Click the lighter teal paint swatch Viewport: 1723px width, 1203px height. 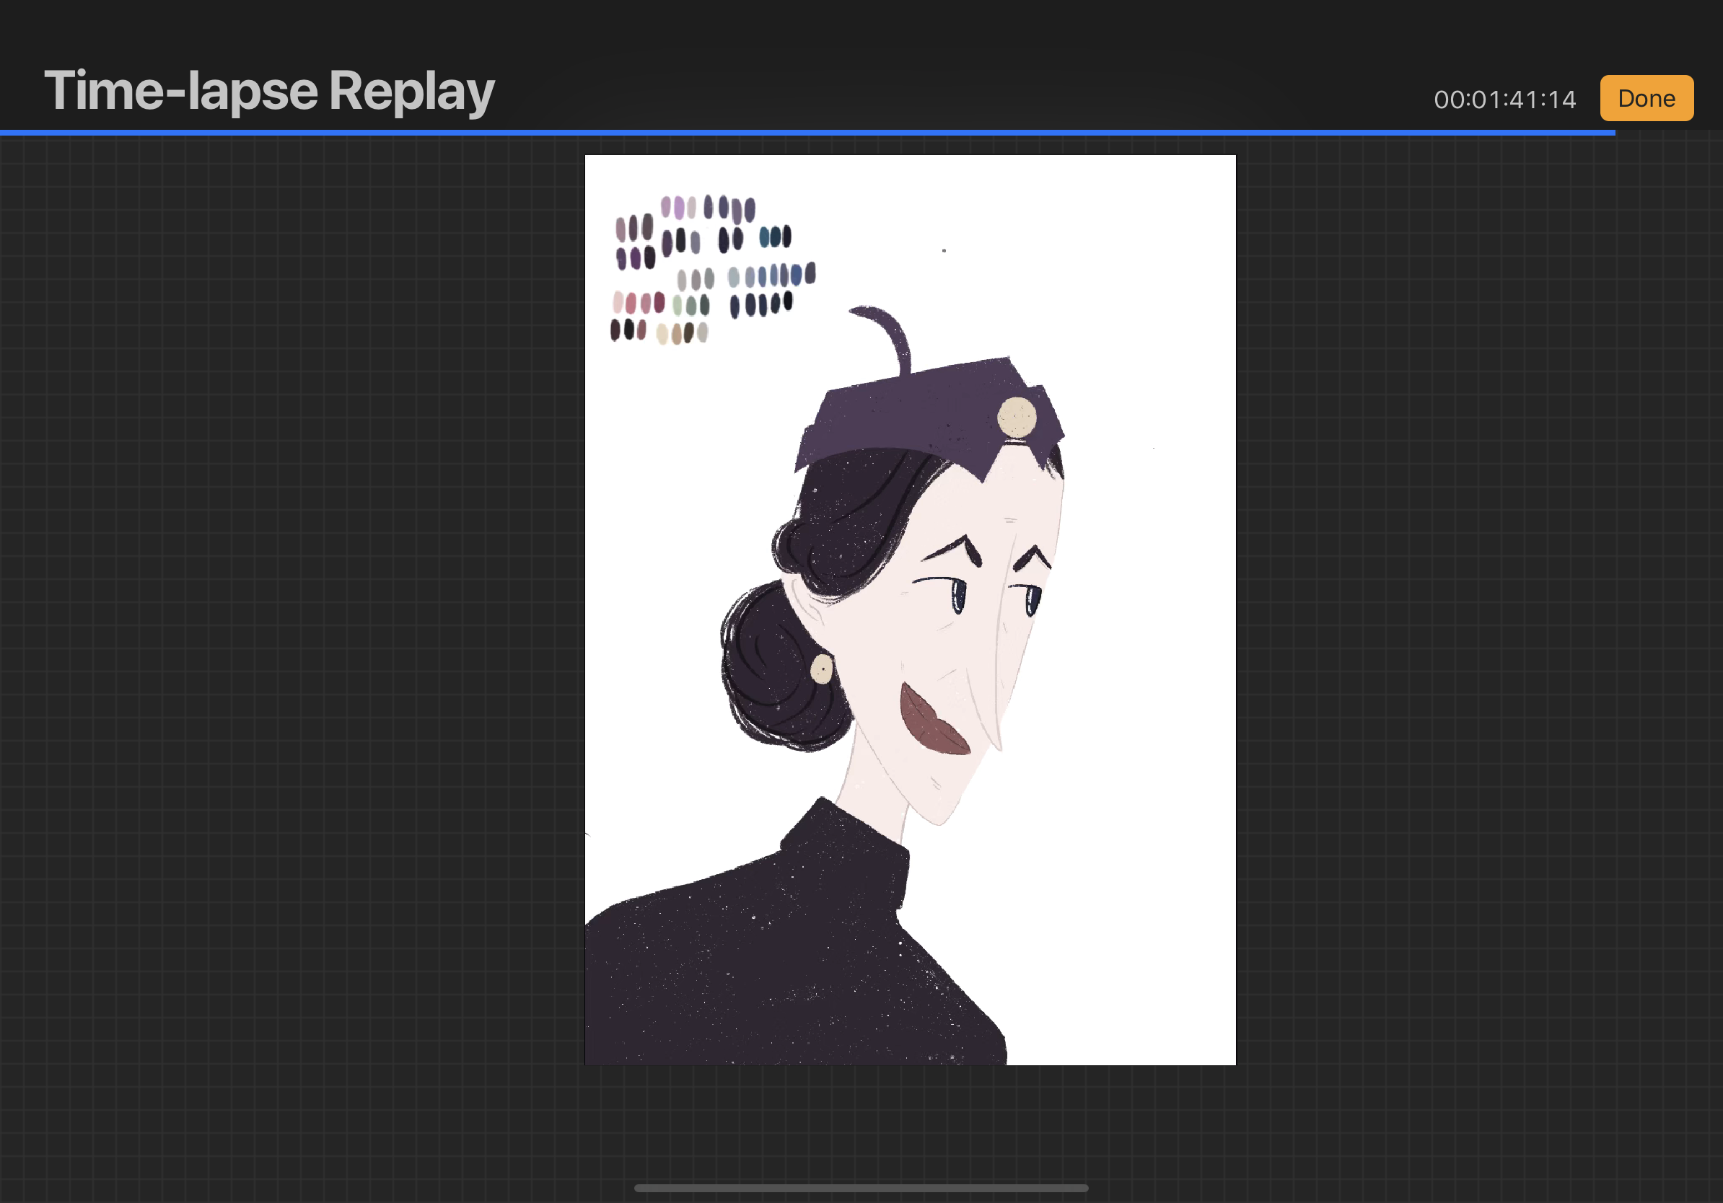coord(765,237)
